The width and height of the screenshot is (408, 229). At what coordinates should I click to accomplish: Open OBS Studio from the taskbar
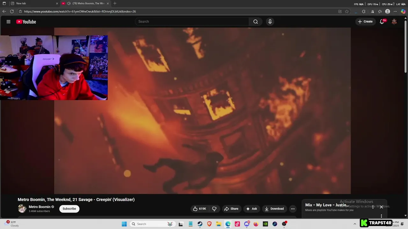[284, 224]
